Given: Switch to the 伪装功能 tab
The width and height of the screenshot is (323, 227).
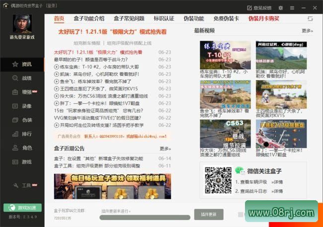Looking at the screenshot, I should coord(194,19).
